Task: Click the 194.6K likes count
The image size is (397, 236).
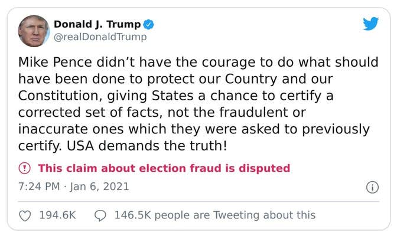Action: (x=57, y=215)
